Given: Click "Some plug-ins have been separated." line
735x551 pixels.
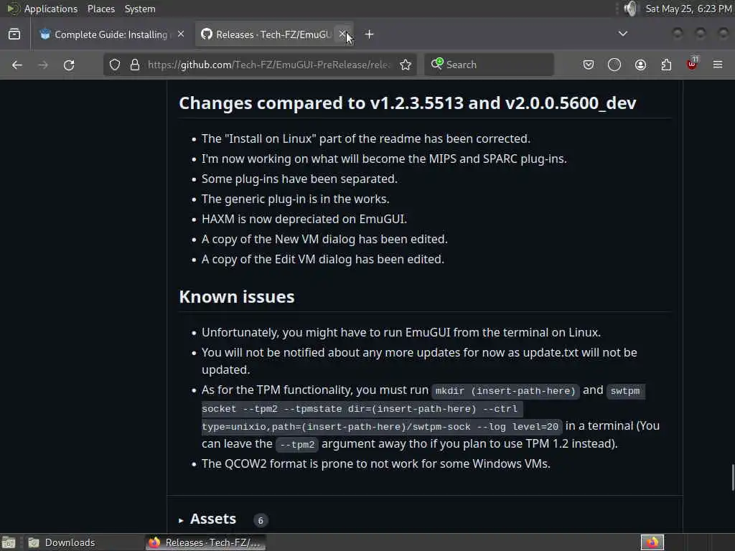Looking at the screenshot, I should pyautogui.click(x=299, y=179).
